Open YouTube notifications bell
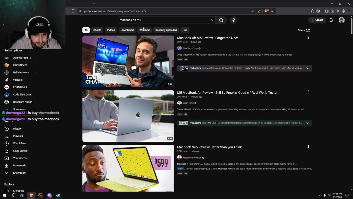The width and height of the screenshot is (353, 199). point(331,20)
